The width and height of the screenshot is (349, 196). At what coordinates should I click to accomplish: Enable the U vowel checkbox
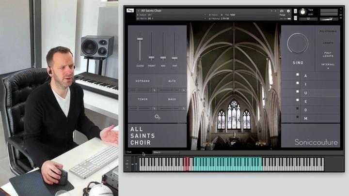tap(297, 91)
